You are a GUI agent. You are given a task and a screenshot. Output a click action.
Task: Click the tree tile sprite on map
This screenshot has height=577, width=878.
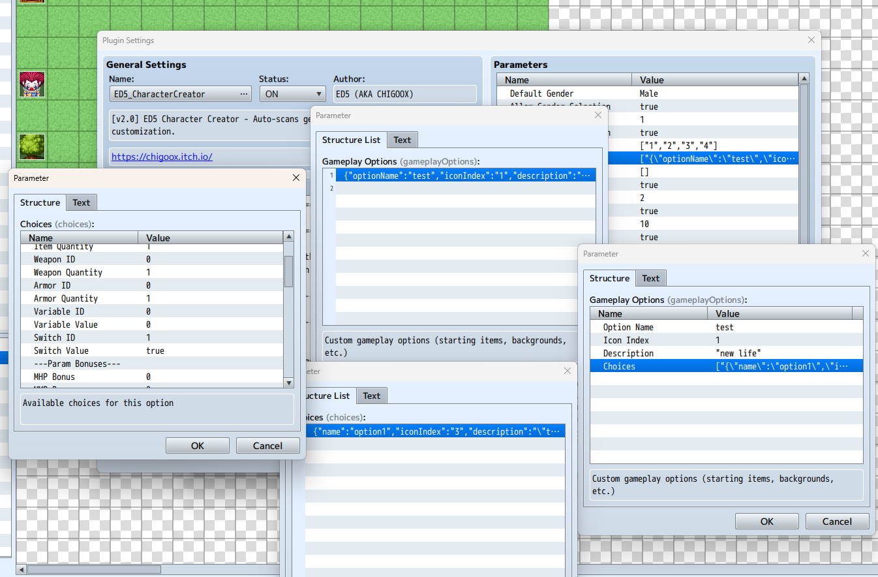31,147
